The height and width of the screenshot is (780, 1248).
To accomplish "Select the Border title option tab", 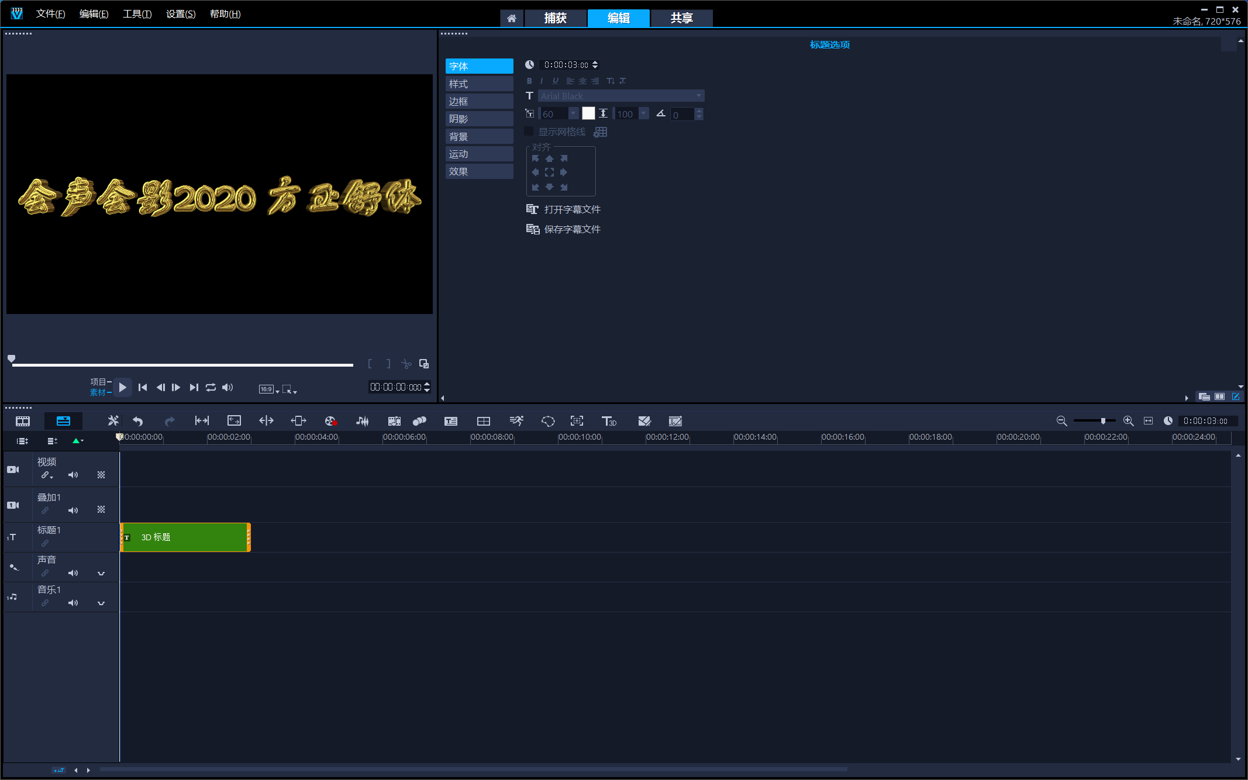I will pyautogui.click(x=480, y=101).
